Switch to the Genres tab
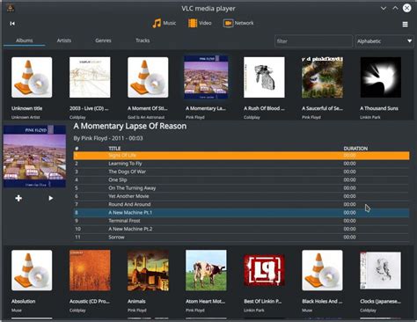 click(103, 40)
